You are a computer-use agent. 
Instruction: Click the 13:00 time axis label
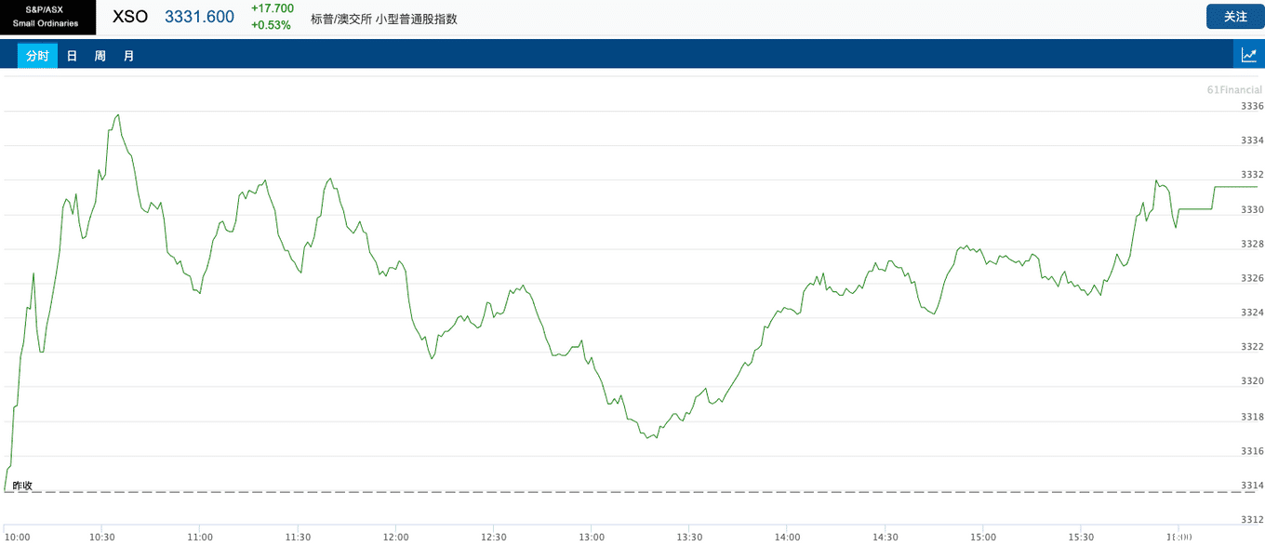(x=592, y=537)
